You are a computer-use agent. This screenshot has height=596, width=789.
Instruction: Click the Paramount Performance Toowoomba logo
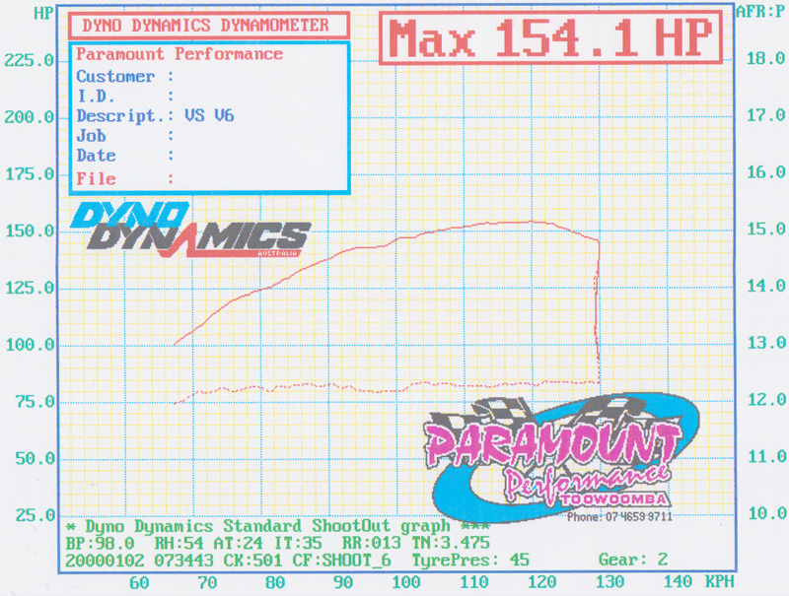[x=563, y=457]
